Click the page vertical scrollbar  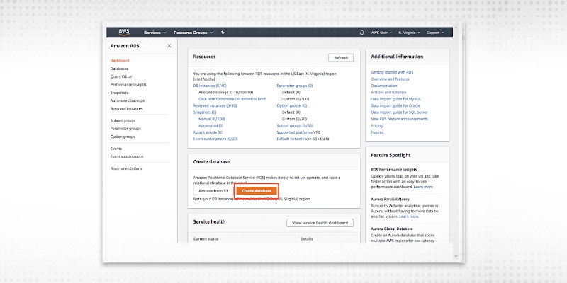coord(456,141)
